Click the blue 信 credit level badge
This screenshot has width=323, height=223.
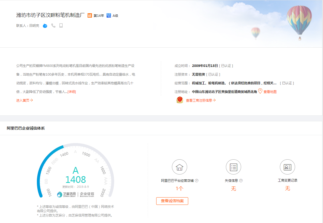[x=109, y=15]
